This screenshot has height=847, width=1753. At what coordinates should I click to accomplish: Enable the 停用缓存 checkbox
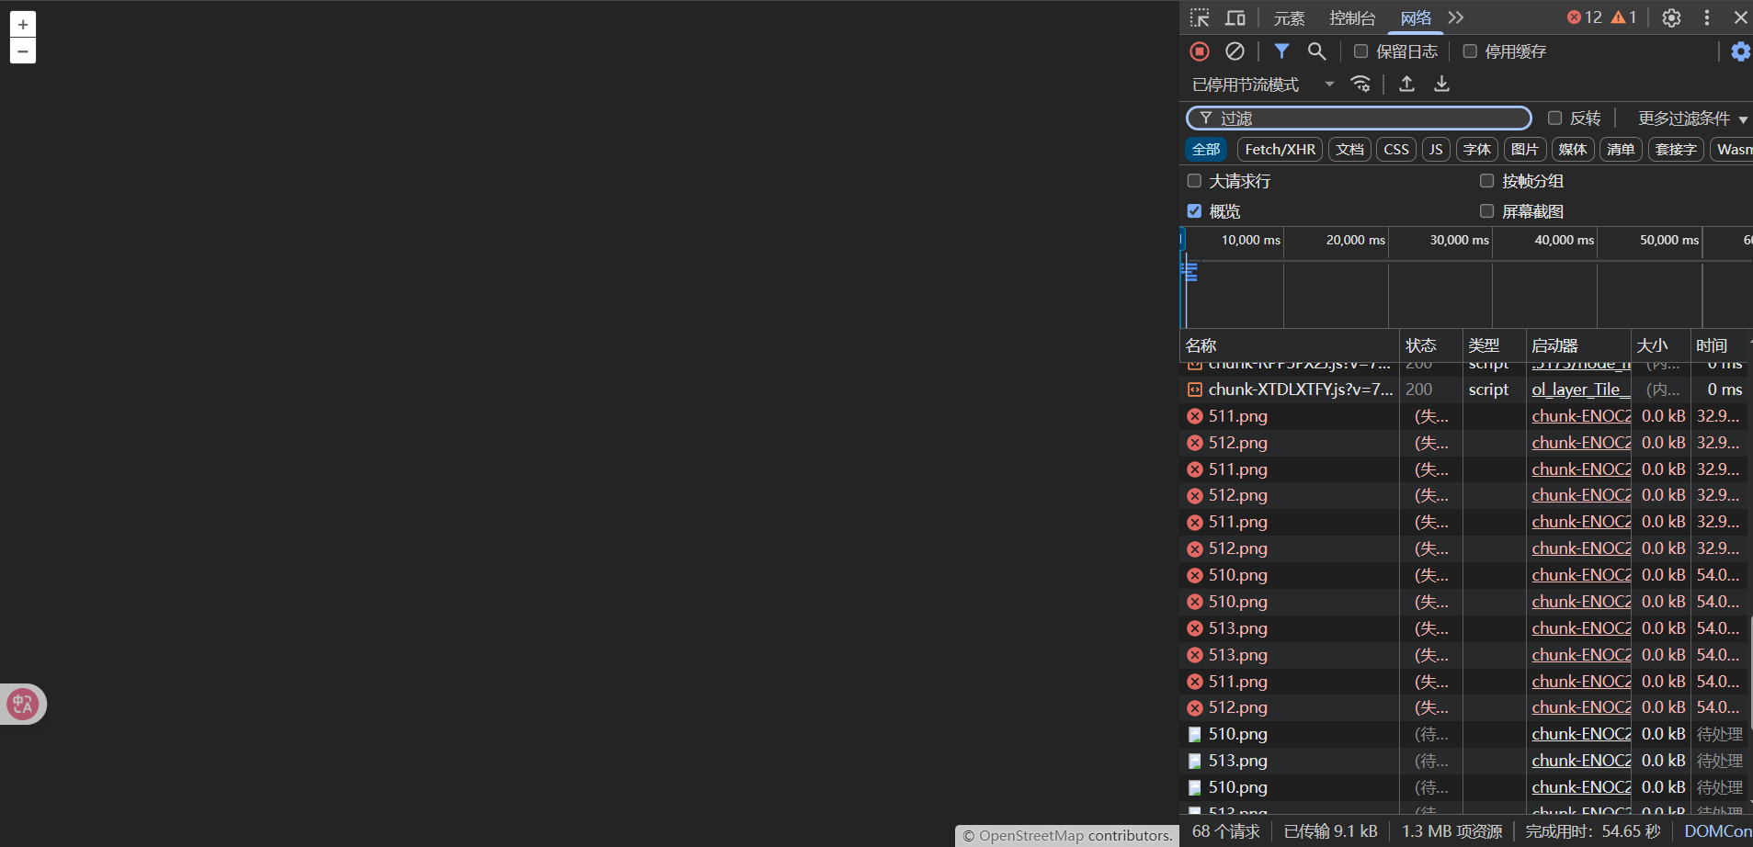pos(1470,51)
